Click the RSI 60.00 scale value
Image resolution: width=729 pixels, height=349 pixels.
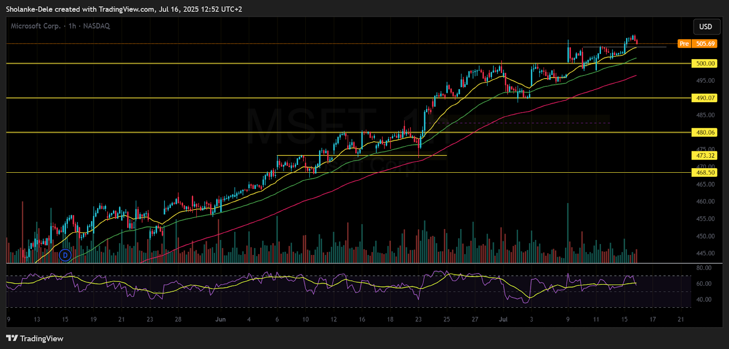click(x=704, y=284)
